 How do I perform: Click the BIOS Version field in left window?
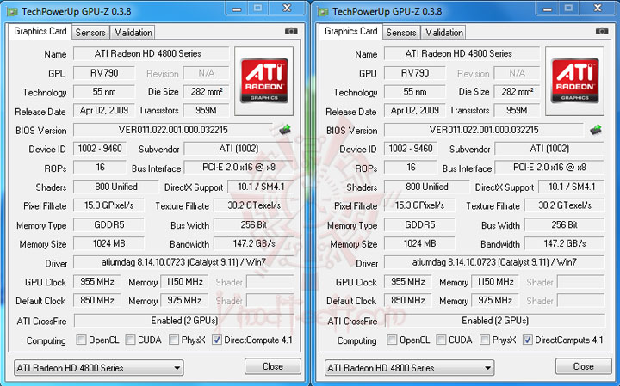(173, 130)
